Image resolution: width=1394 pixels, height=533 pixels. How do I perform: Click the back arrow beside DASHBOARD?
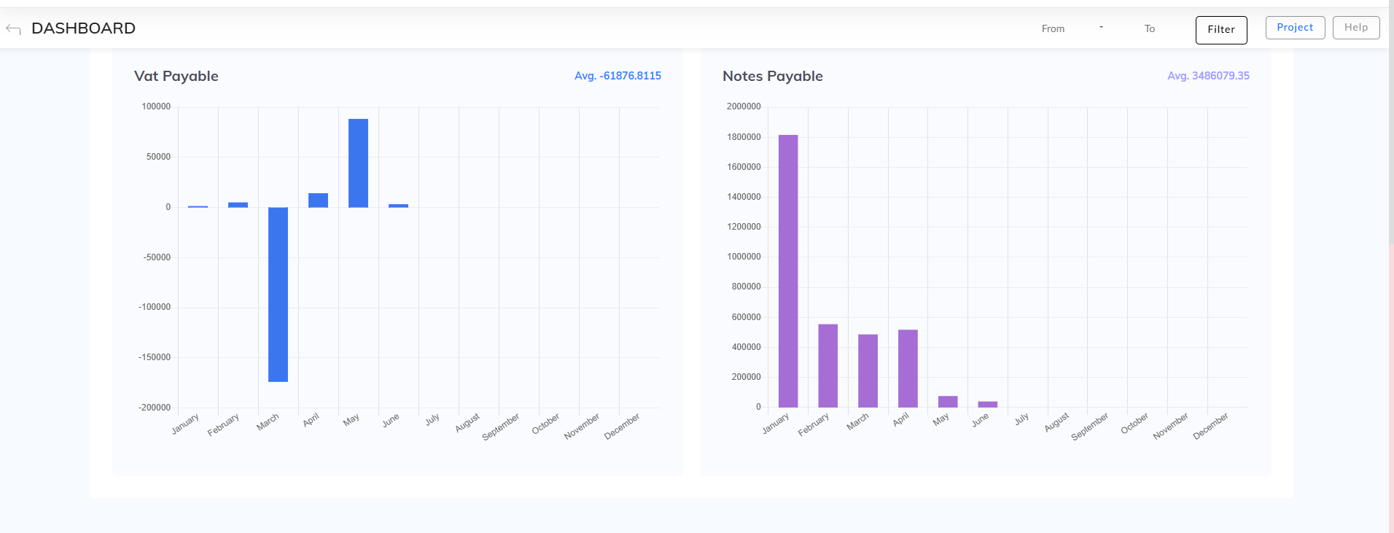pos(13,29)
